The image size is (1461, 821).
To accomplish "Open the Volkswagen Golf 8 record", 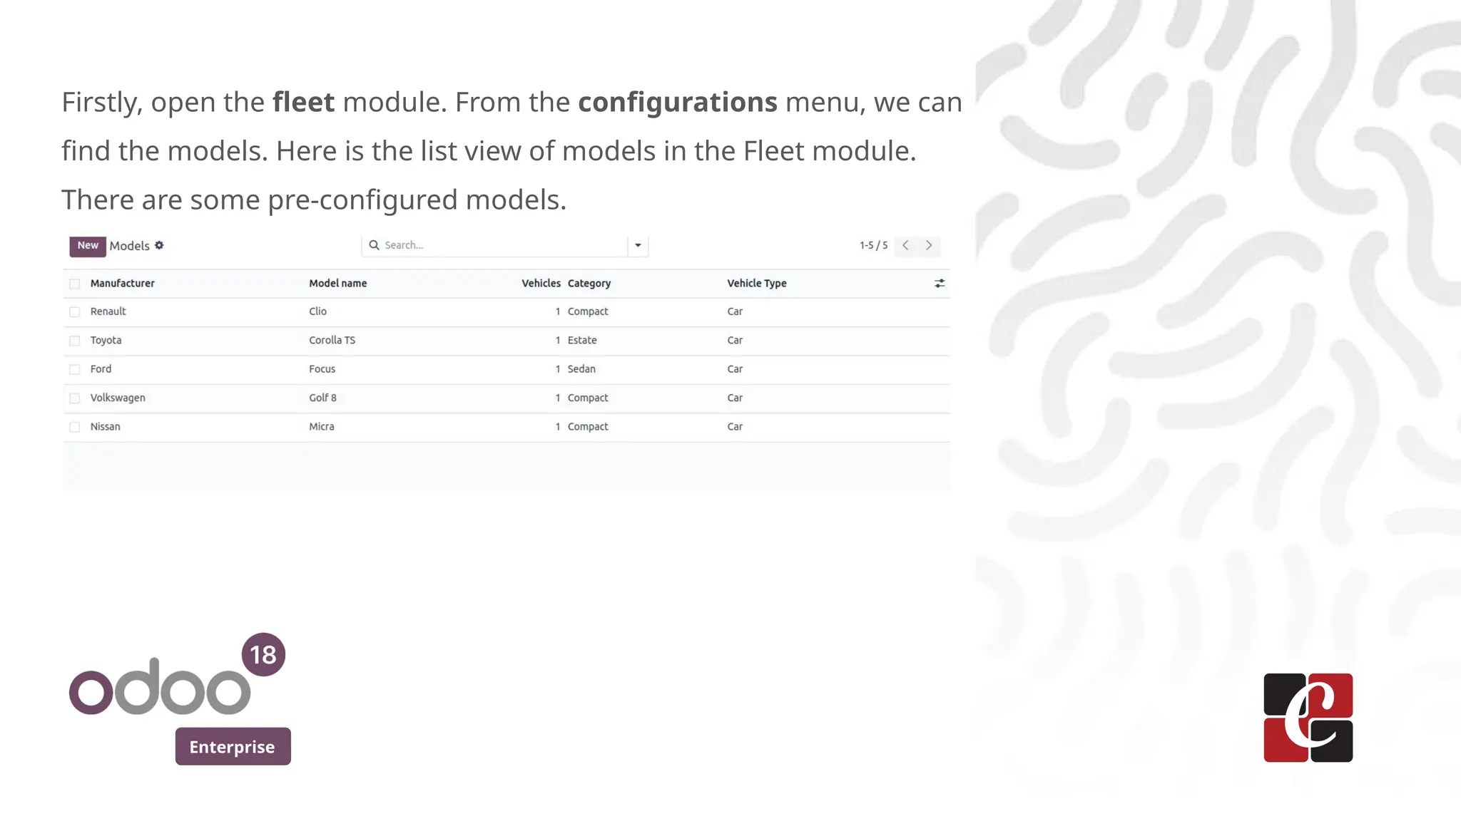I will [x=322, y=398].
